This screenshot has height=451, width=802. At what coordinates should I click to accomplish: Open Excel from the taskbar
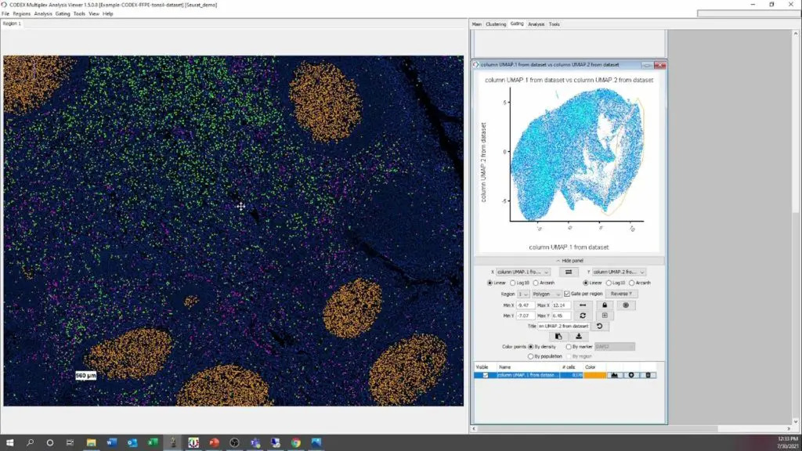click(153, 442)
